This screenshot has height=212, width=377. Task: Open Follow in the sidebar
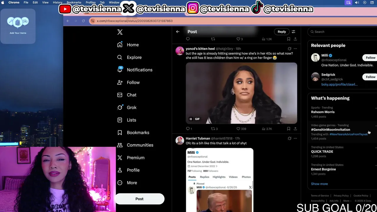click(x=128, y=82)
